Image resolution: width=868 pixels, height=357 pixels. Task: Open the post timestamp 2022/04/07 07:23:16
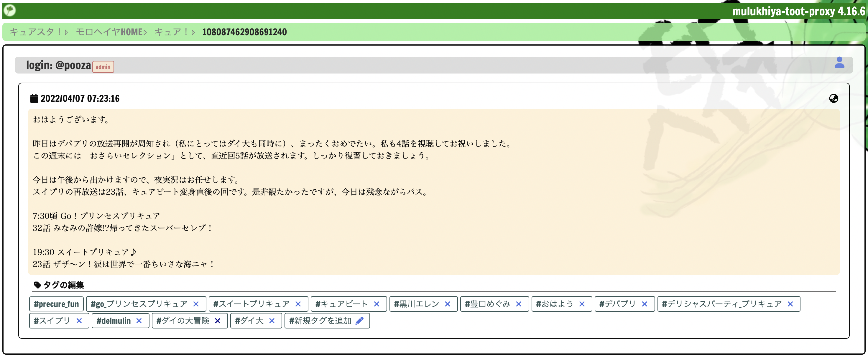click(80, 99)
